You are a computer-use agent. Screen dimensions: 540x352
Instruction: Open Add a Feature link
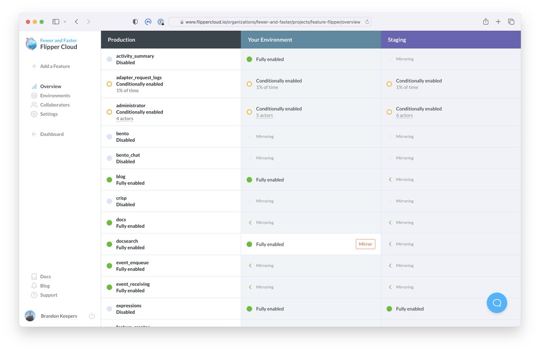coord(55,66)
